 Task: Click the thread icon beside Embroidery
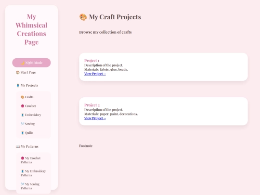(22, 115)
